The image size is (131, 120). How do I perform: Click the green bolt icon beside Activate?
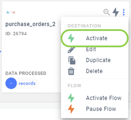point(71,38)
